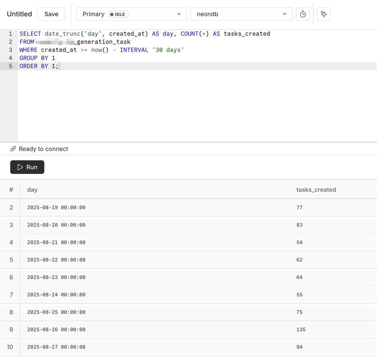
Task: Place the cursor on editor line 1
Action: pos(145,34)
